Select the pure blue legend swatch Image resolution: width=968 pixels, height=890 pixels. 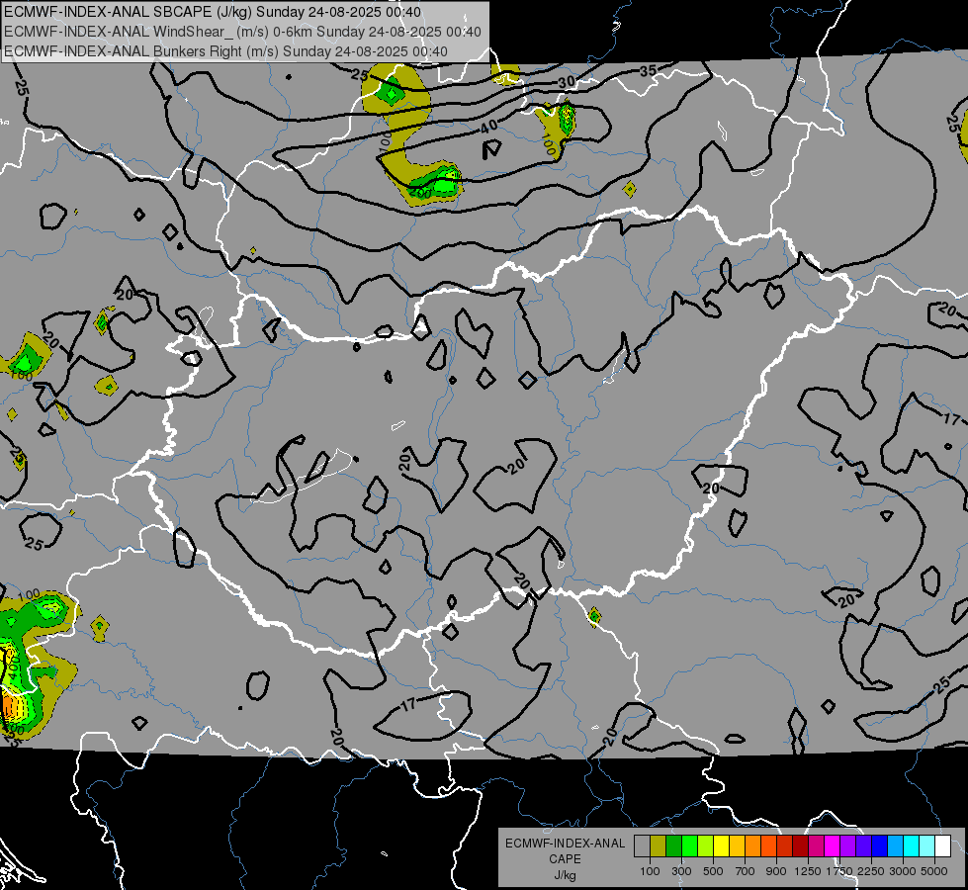(x=880, y=846)
